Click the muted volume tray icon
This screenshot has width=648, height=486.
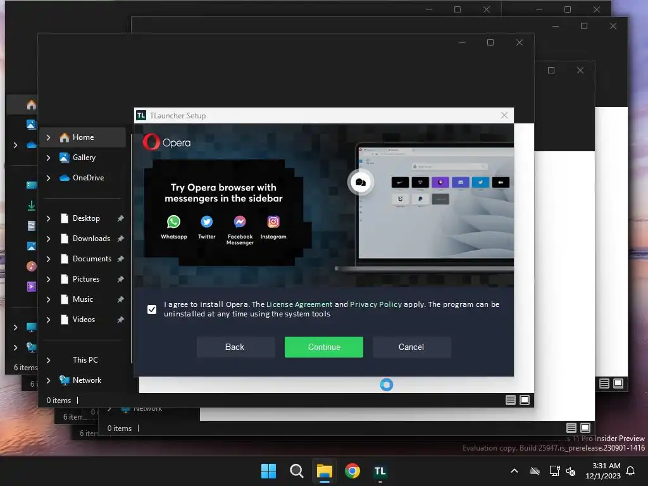point(571,471)
